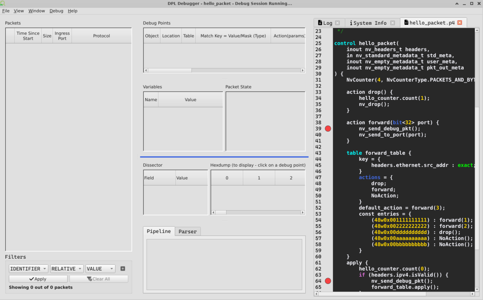The image size is (483, 300).
Task: Click the Protocol column header
Action: pyautogui.click(x=101, y=36)
